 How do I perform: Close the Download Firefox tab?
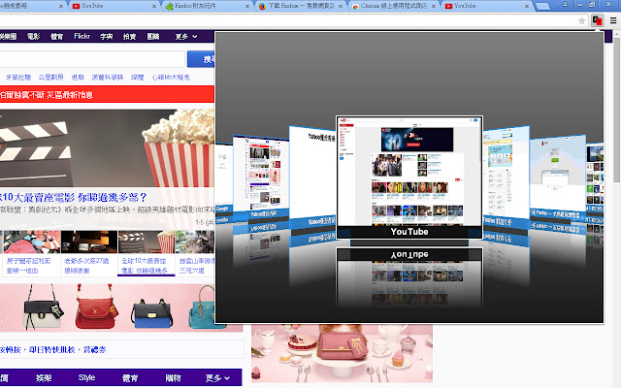[x=341, y=6]
